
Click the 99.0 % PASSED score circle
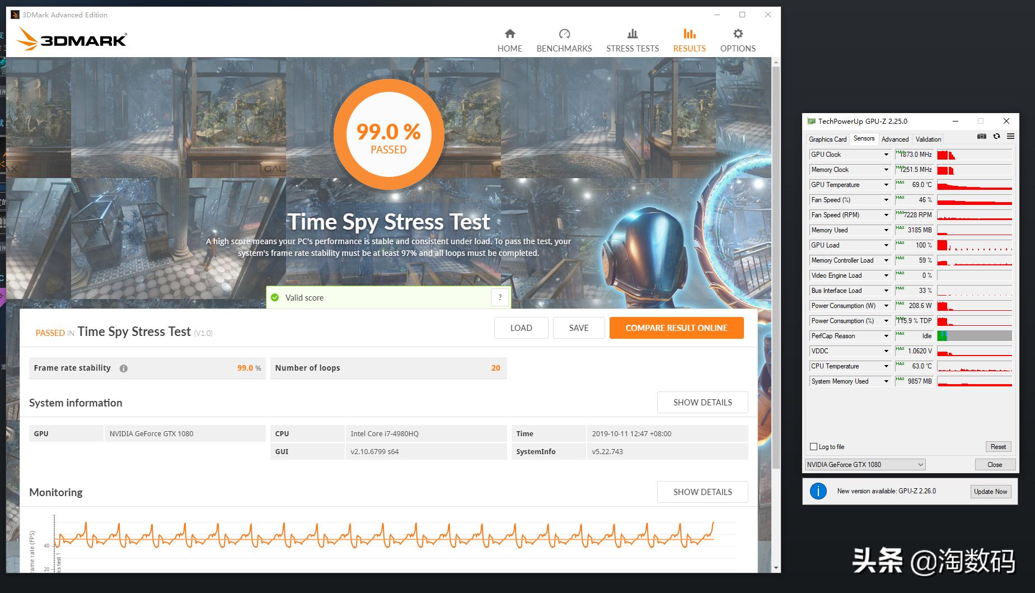pos(388,135)
